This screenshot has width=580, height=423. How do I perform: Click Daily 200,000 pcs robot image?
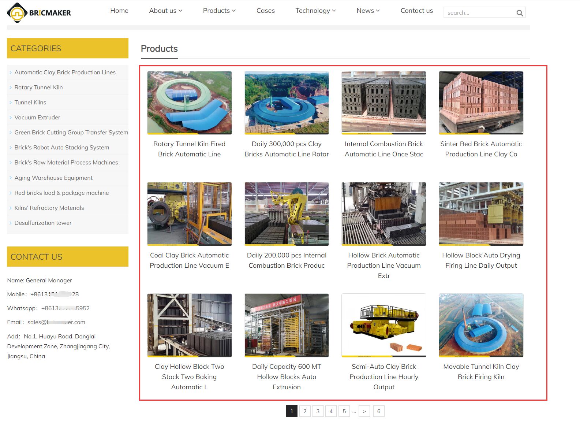coord(287,214)
